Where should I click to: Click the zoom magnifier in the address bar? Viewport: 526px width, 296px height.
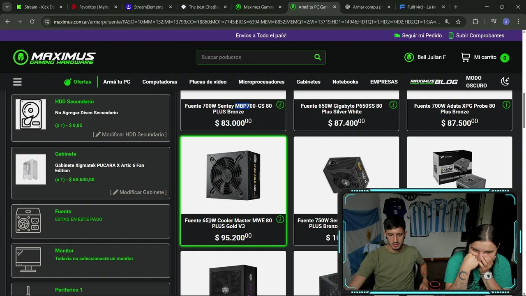pos(448,22)
